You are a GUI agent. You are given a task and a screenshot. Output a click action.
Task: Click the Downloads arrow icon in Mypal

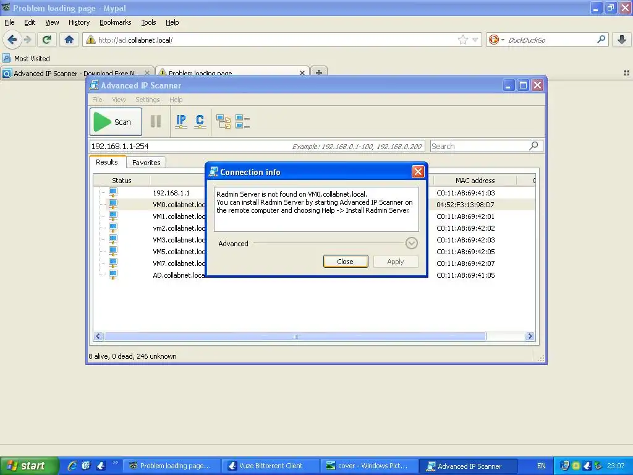coord(622,40)
